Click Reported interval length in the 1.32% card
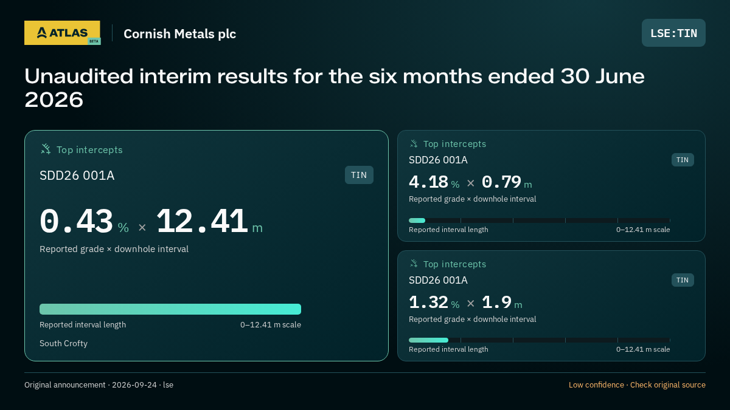 pyautogui.click(x=448, y=349)
